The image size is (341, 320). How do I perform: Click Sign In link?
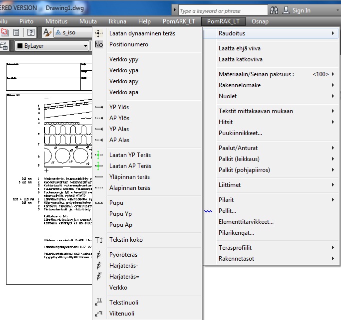[301, 10]
